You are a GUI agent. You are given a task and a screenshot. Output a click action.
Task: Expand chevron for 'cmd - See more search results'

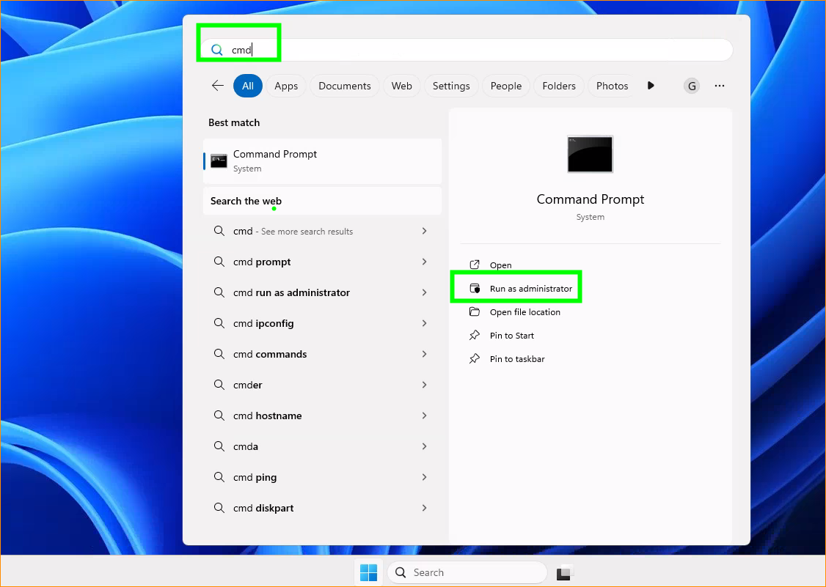(425, 231)
